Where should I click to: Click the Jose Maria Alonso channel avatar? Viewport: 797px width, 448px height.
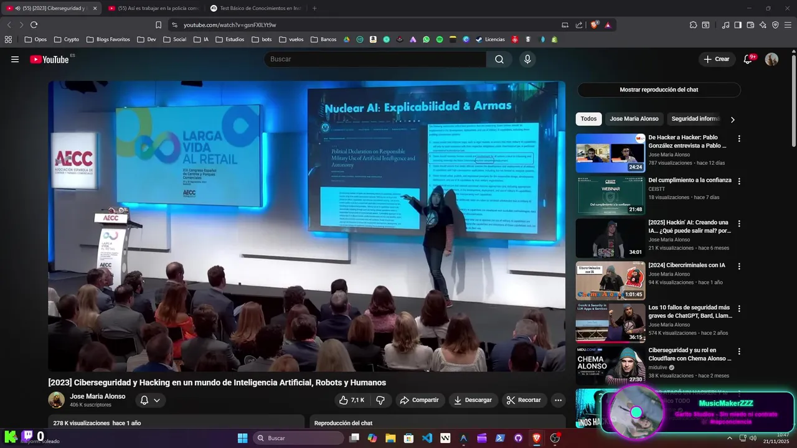point(57,400)
